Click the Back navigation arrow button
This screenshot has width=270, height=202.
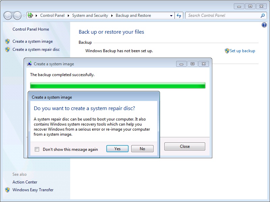tap(8, 15)
